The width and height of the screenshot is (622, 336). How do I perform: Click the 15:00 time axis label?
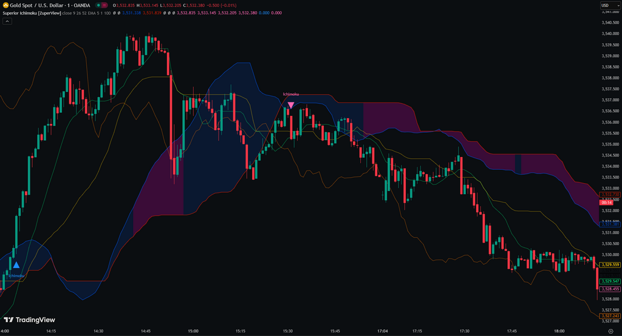[193, 331]
